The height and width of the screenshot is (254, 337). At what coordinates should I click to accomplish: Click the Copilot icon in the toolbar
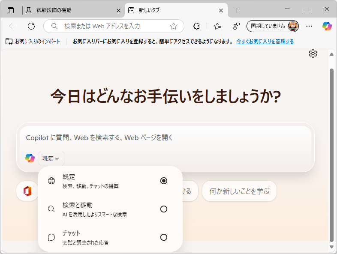[x=327, y=26]
